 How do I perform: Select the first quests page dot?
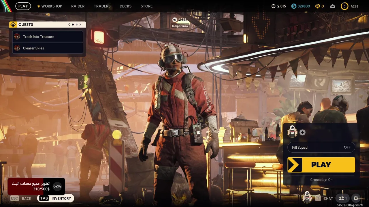[73, 24]
